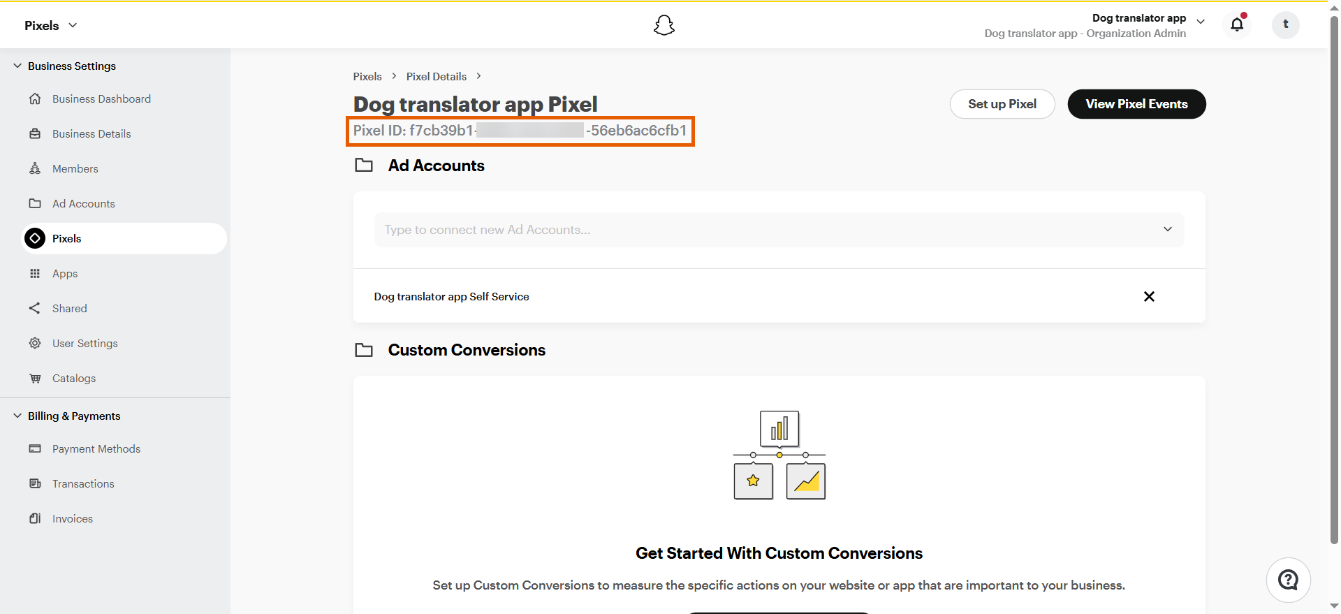Viewport: 1341px width, 614px height.
Task: Click the Shared share icon
Action: (x=35, y=308)
